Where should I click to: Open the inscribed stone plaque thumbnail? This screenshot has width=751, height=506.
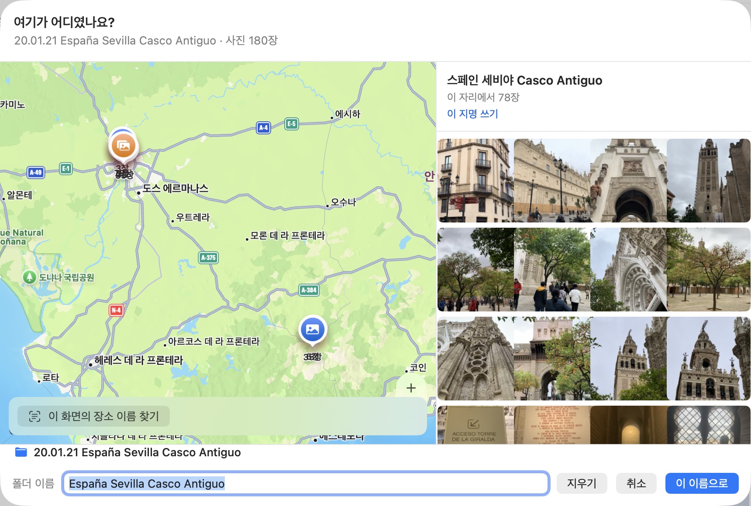(x=552, y=425)
